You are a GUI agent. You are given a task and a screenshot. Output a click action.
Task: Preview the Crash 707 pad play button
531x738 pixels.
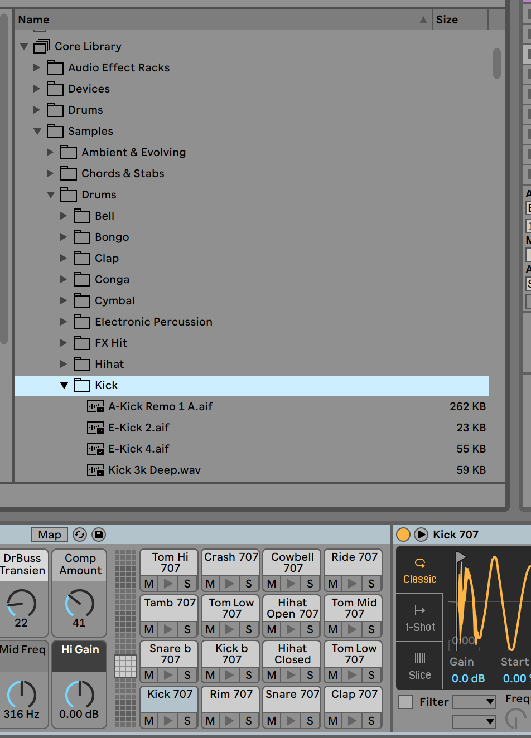(x=229, y=584)
